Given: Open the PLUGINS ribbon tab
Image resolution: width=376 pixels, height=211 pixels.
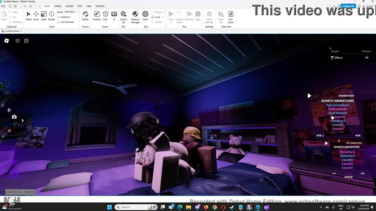Looking at the screenshot, I should click(x=100, y=6).
